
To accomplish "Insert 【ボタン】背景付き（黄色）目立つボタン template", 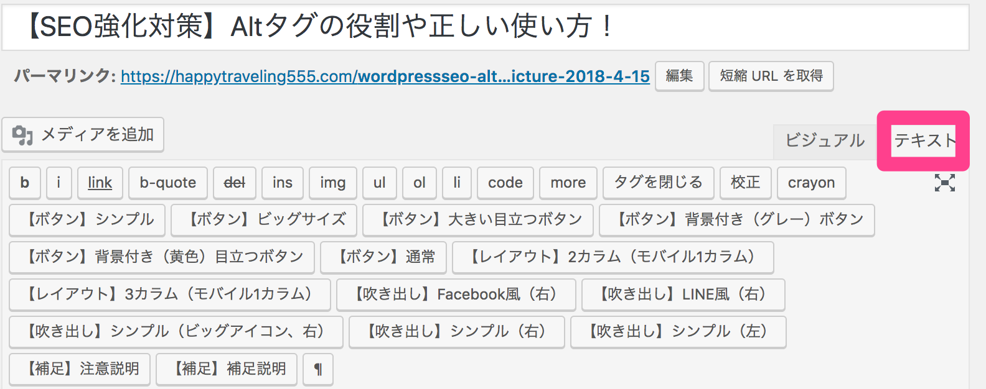I will 162,257.
